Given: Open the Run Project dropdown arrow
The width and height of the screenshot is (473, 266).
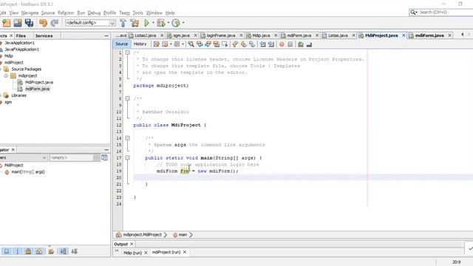Looking at the screenshot, I should click(153, 23).
